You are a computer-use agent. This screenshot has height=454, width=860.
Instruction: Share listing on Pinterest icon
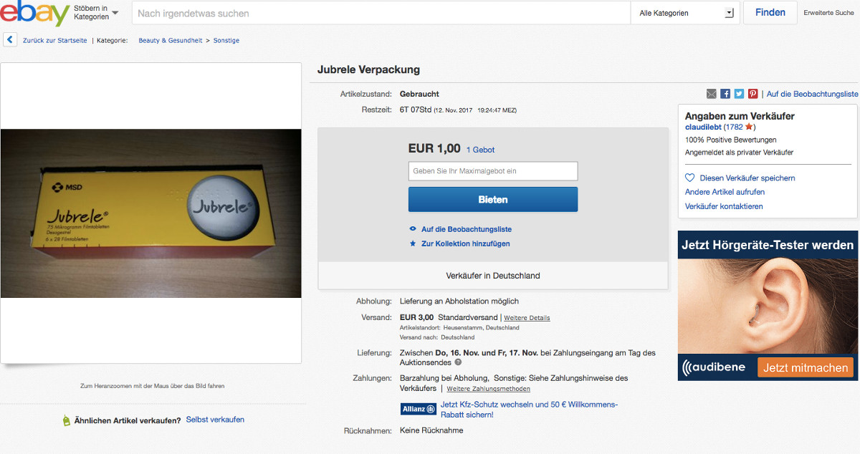pyautogui.click(x=752, y=94)
